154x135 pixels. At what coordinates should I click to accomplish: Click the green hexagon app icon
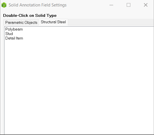coord(4,5)
